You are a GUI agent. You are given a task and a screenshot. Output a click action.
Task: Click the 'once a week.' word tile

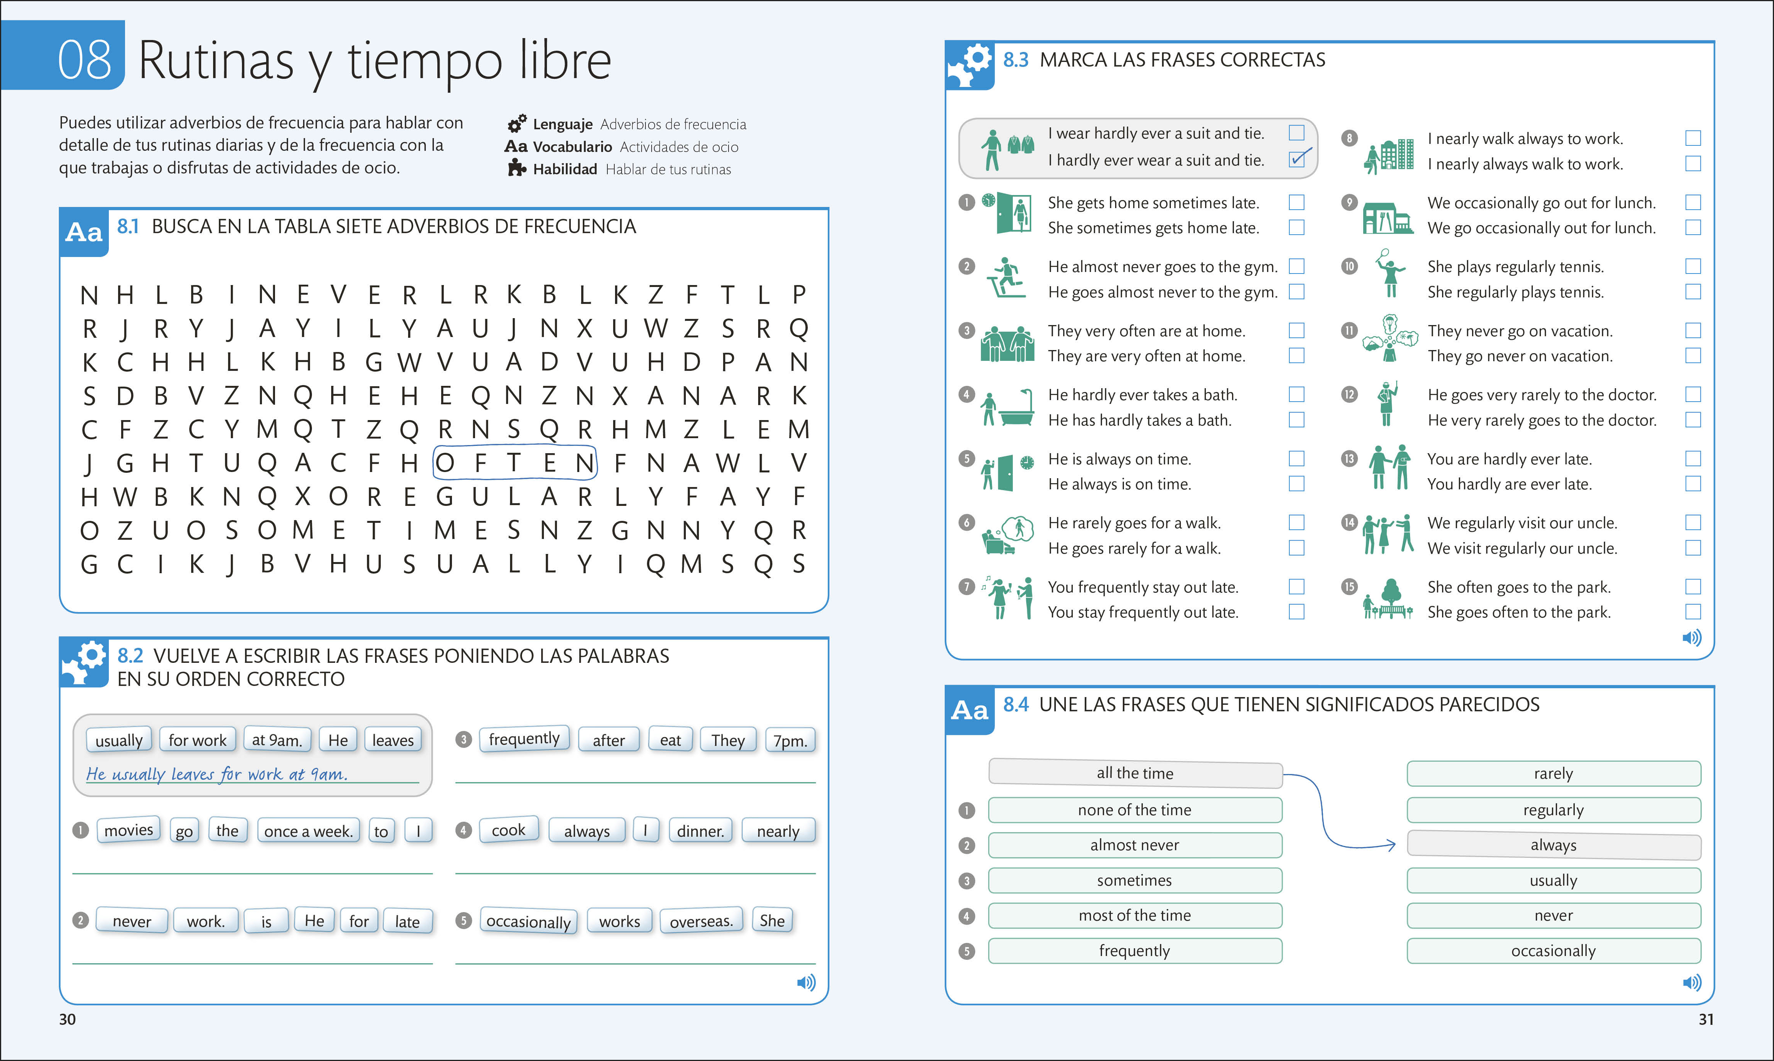tap(309, 831)
